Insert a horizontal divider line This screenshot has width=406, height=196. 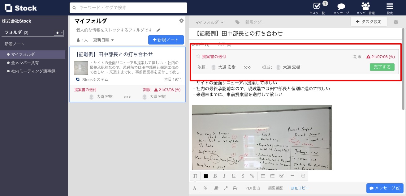tap(292, 176)
